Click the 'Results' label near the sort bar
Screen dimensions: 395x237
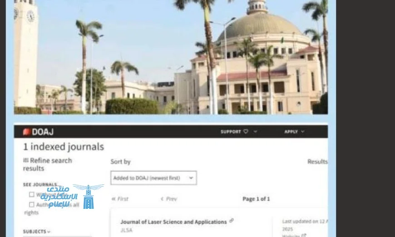click(318, 162)
